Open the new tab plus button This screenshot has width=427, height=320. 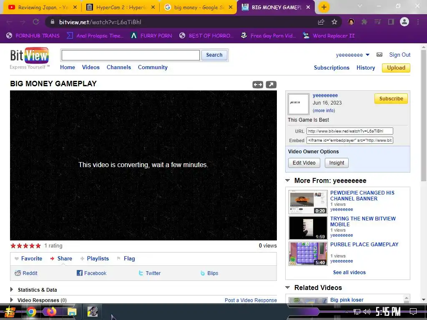pos(324,7)
